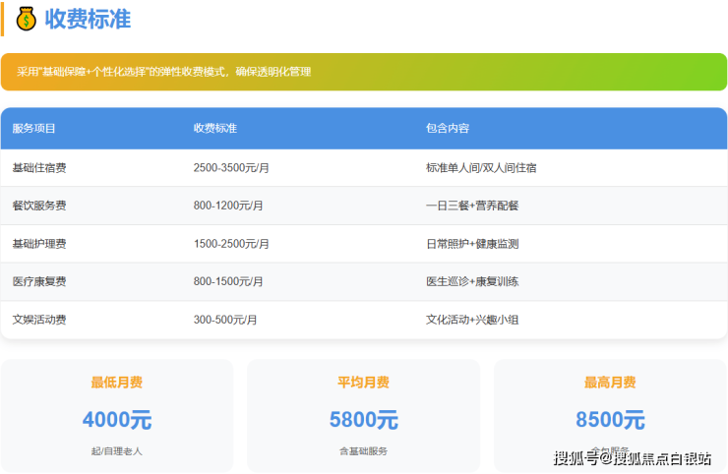Open the 平均月费 5800元 card
The image size is (728, 474).
tap(363, 415)
